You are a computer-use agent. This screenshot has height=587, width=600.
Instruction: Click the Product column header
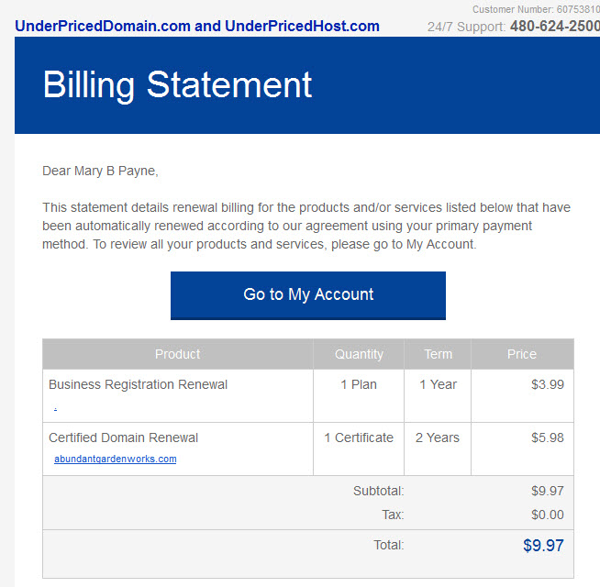(x=178, y=354)
